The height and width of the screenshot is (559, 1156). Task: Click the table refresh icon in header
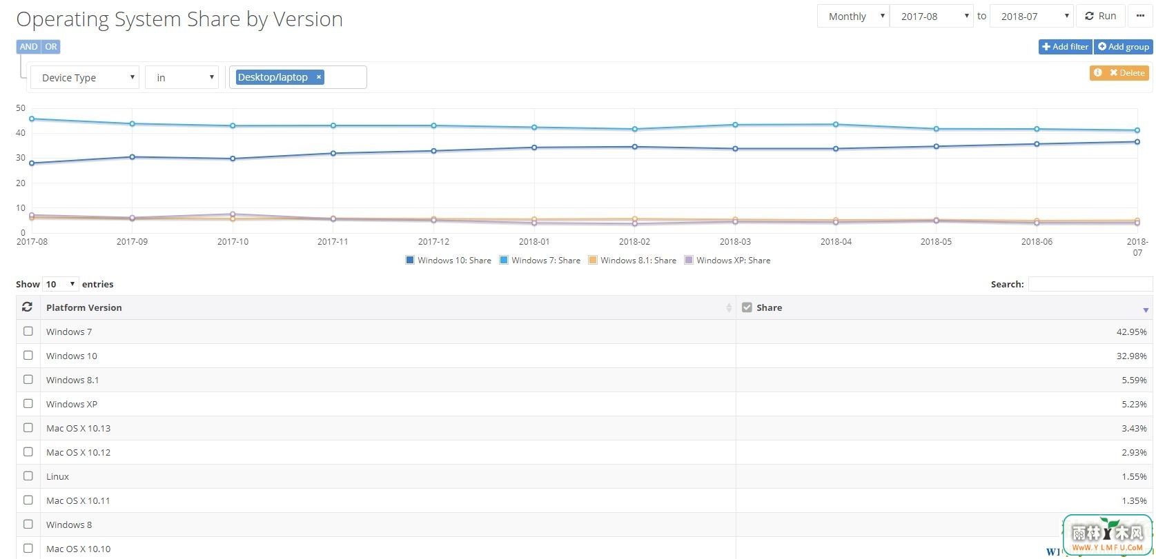[x=28, y=307]
